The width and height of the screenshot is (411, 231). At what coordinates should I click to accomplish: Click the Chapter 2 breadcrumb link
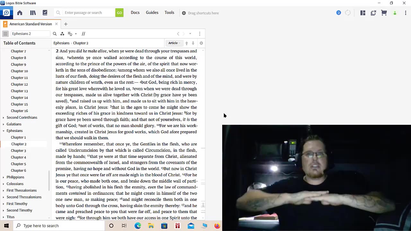click(x=81, y=43)
